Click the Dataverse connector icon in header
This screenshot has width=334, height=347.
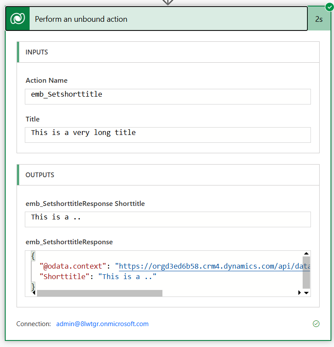pyautogui.click(x=17, y=19)
